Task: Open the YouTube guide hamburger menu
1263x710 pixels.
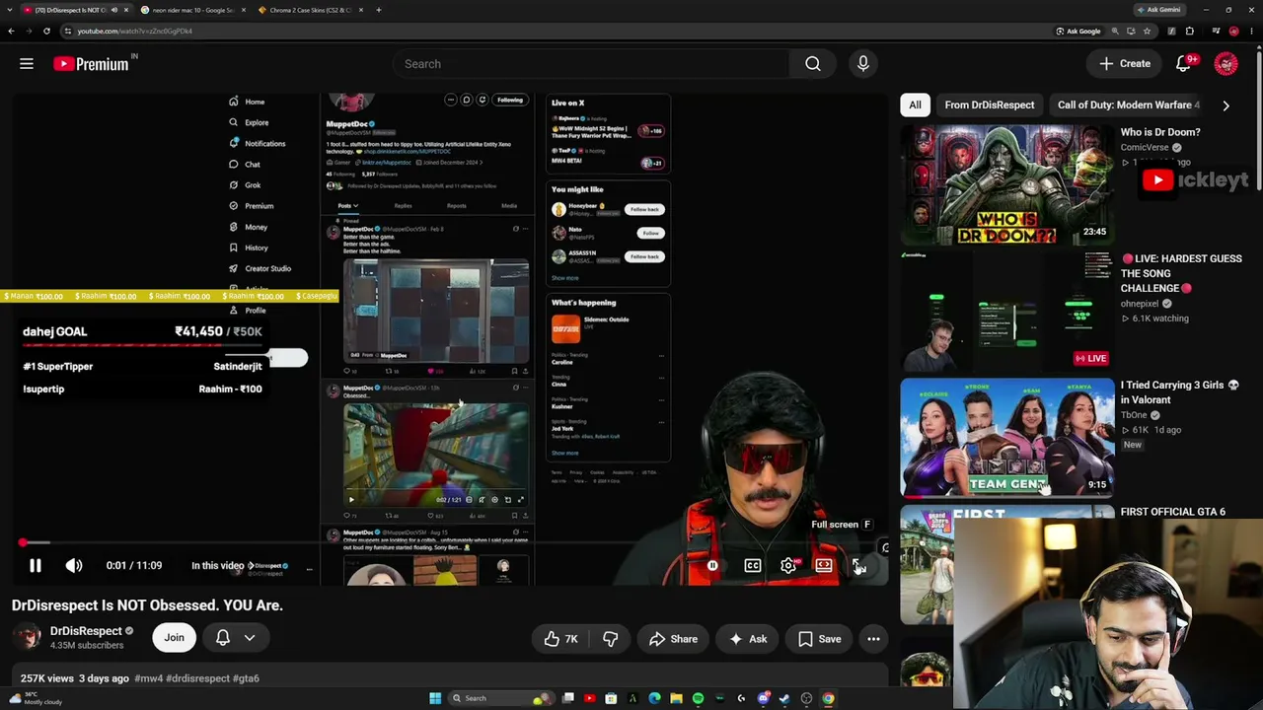Action: 27,64
